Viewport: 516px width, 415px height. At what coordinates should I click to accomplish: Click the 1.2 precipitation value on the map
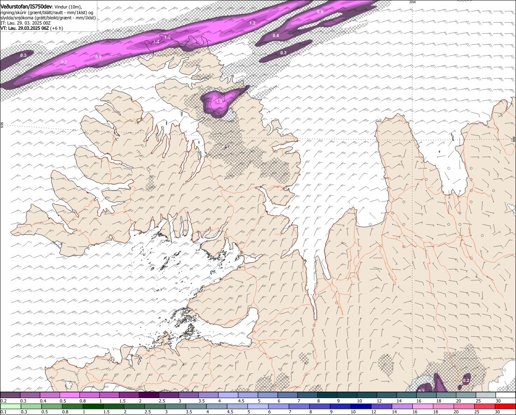point(252,23)
